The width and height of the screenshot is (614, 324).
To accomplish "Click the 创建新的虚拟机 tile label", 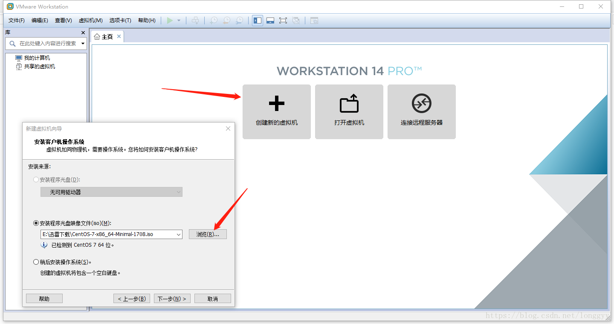I will point(277,123).
